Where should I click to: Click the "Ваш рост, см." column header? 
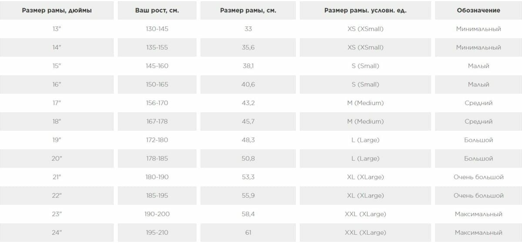157,10
